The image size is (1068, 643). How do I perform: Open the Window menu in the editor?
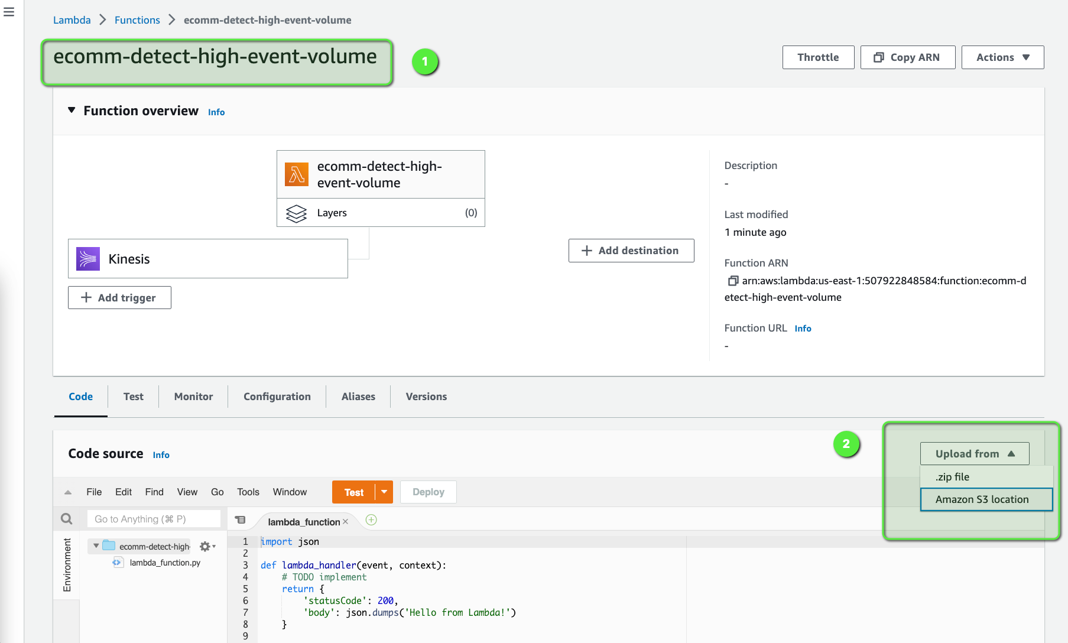290,492
